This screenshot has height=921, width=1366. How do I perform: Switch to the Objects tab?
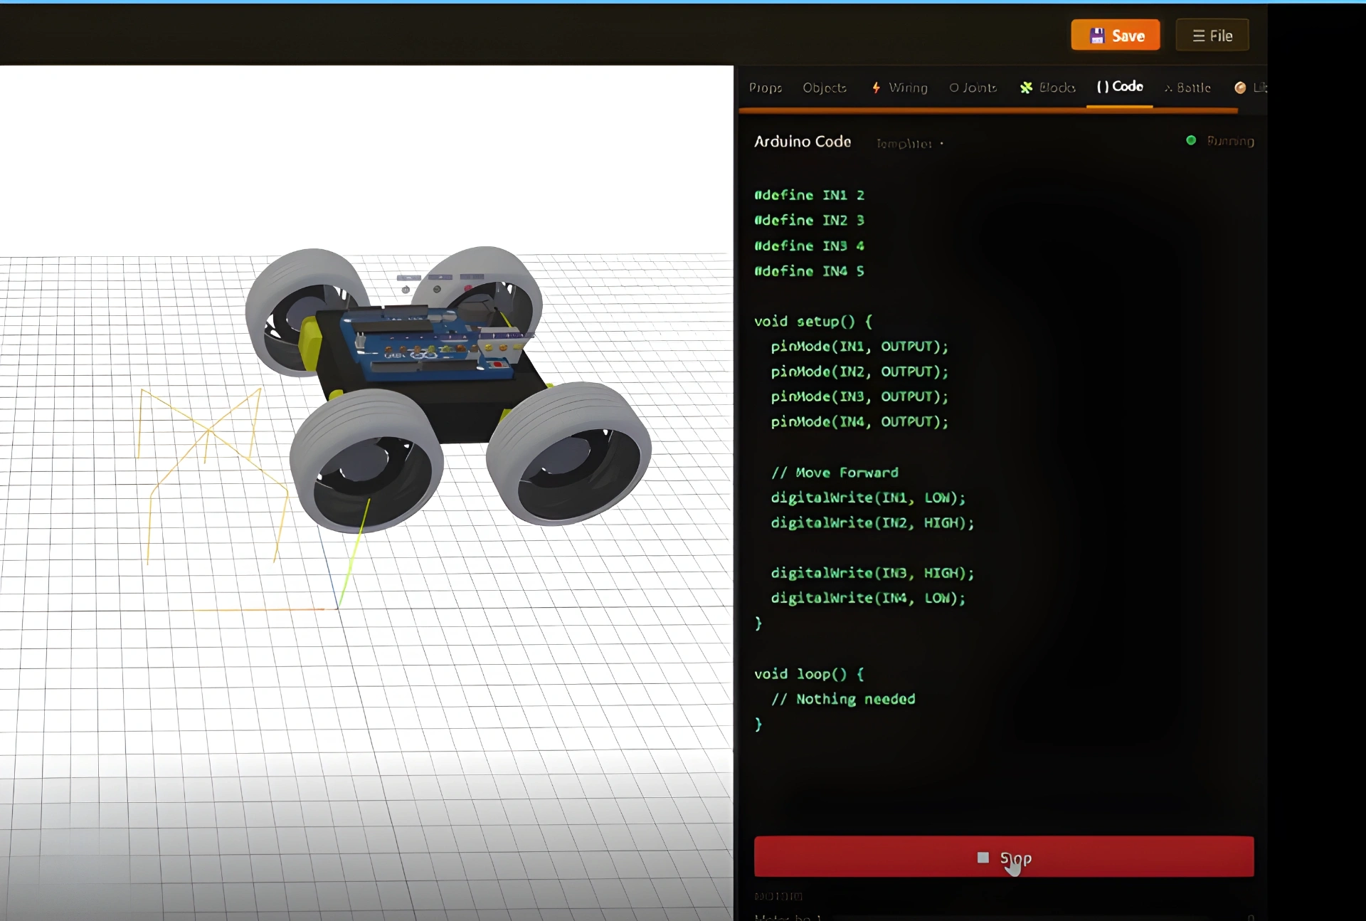(825, 88)
